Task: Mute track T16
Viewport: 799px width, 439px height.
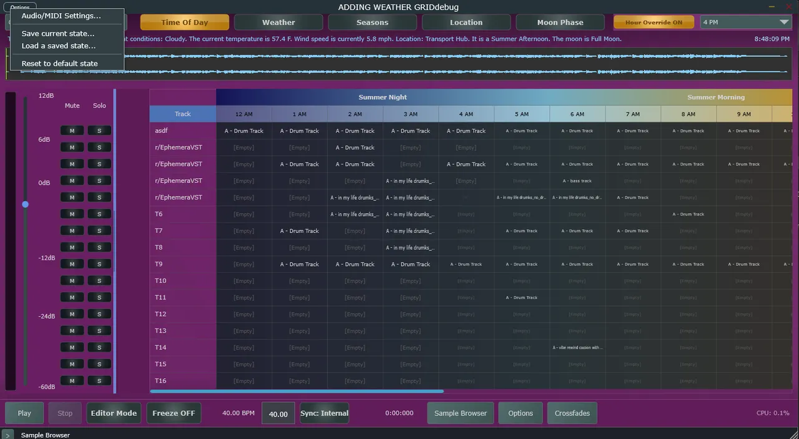Action: pos(72,381)
